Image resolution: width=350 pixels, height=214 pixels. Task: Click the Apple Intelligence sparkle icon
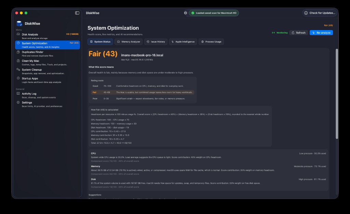pyautogui.click(x=173, y=42)
